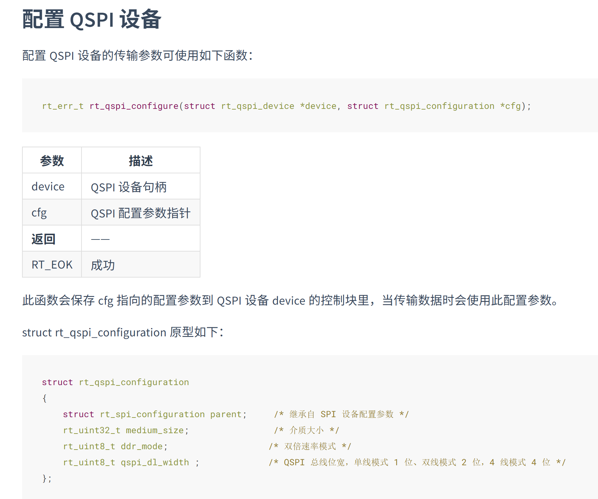Click the 描述 table header cell
Screen dimensions: 598x499
141,160
